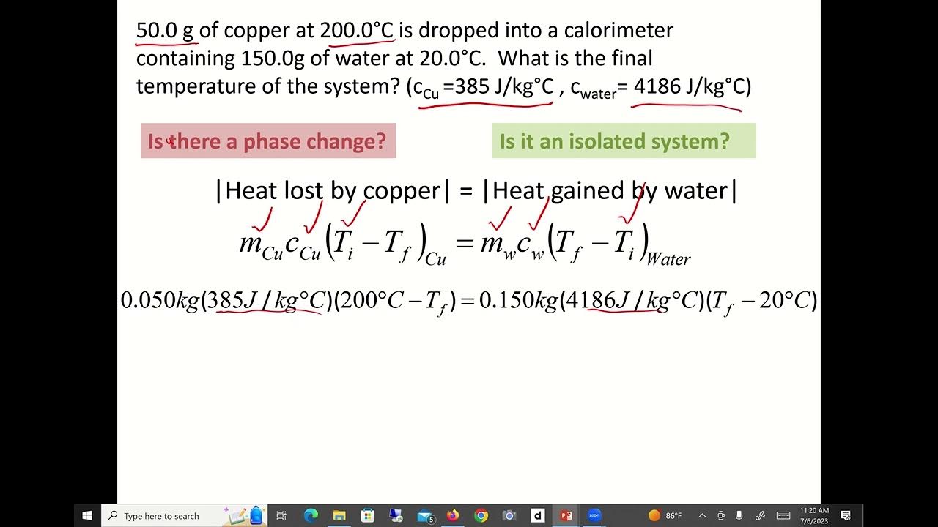Open the Camera app from the taskbar
This screenshot has width=938, height=527.
(x=509, y=515)
